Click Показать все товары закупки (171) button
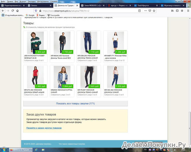 coord(76,103)
